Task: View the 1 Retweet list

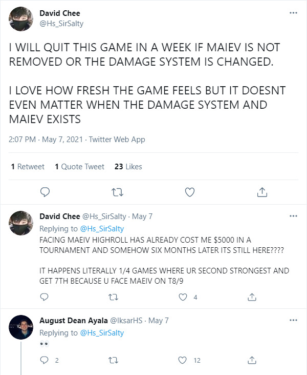Action: pos(28,167)
